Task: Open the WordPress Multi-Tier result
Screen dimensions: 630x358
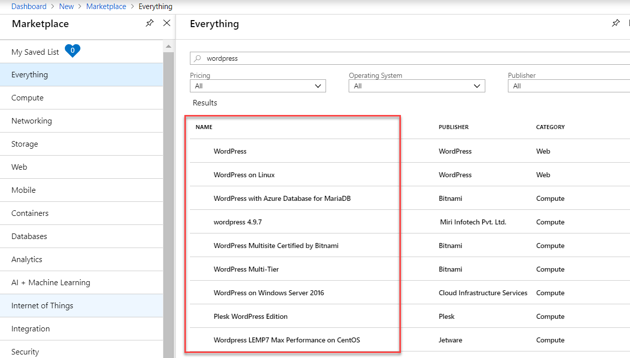Action: [246, 269]
